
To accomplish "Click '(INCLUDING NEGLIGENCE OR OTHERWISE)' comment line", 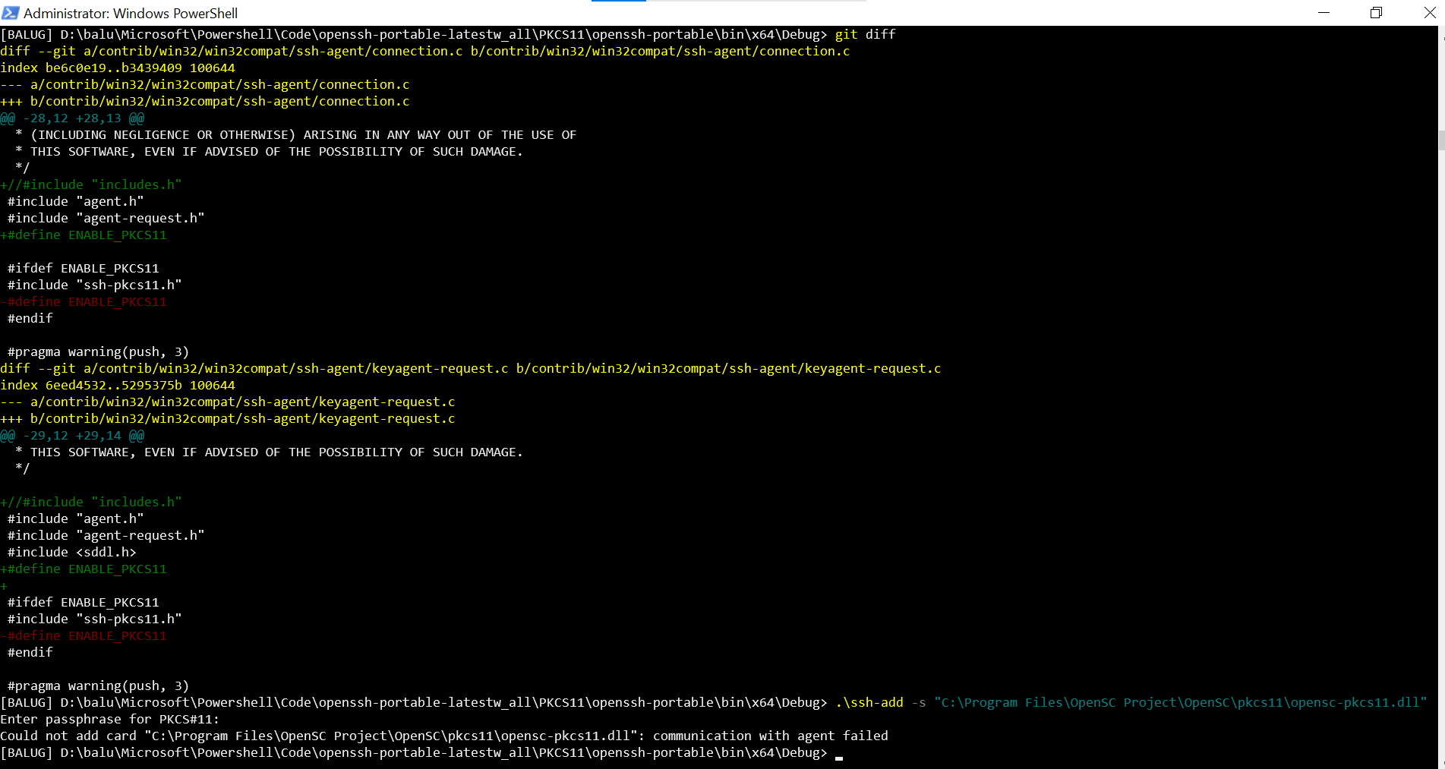I will click(x=296, y=134).
